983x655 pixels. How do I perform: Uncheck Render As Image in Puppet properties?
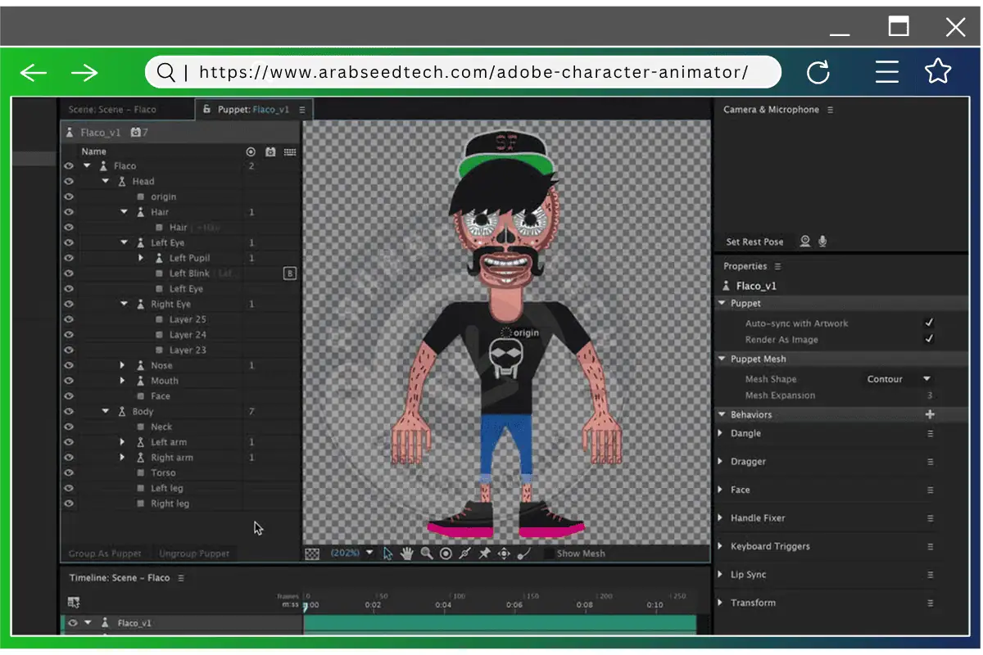929,338
